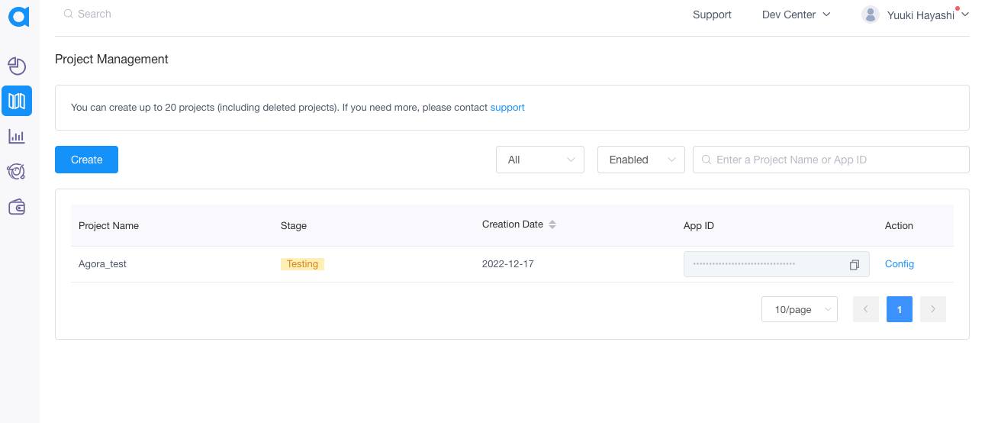The width and height of the screenshot is (985, 423).
Task: Open the usage pie chart sidebar icon
Action: click(17, 66)
